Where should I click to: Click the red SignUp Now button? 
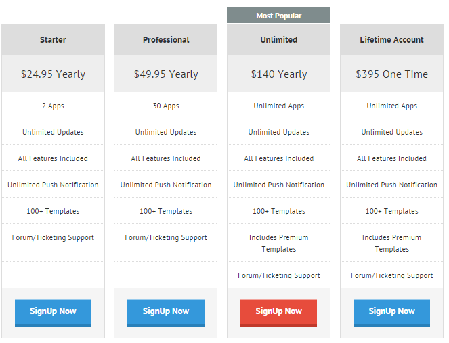tap(278, 312)
